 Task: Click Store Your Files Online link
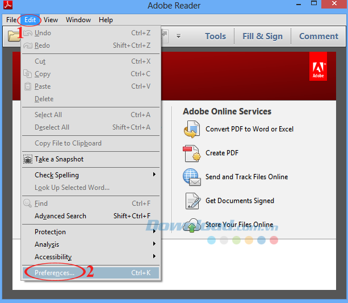click(x=239, y=225)
